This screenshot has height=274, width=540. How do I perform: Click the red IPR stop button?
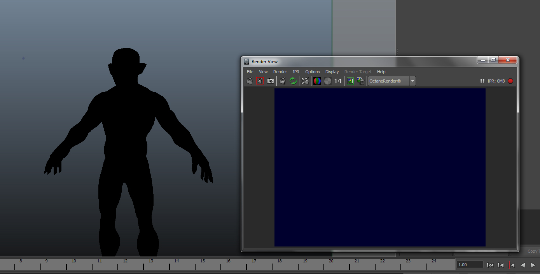pos(510,81)
